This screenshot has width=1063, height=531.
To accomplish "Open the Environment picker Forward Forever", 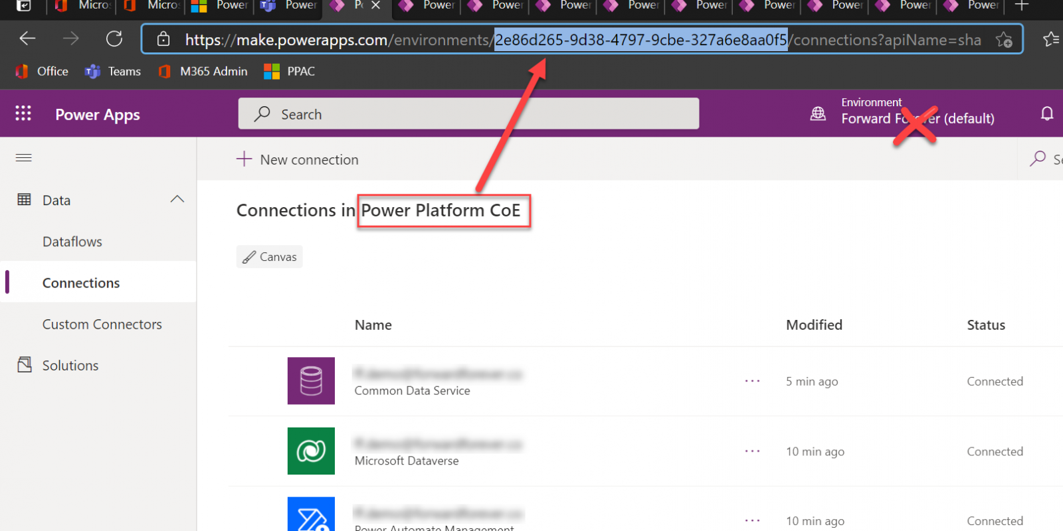I will (918, 112).
